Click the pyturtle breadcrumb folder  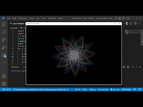tap(14, 28)
